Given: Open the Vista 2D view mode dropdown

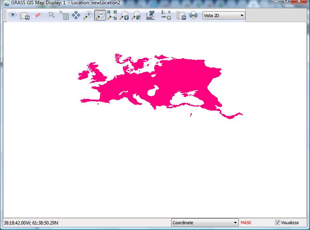Looking at the screenshot, I should coord(224,16).
